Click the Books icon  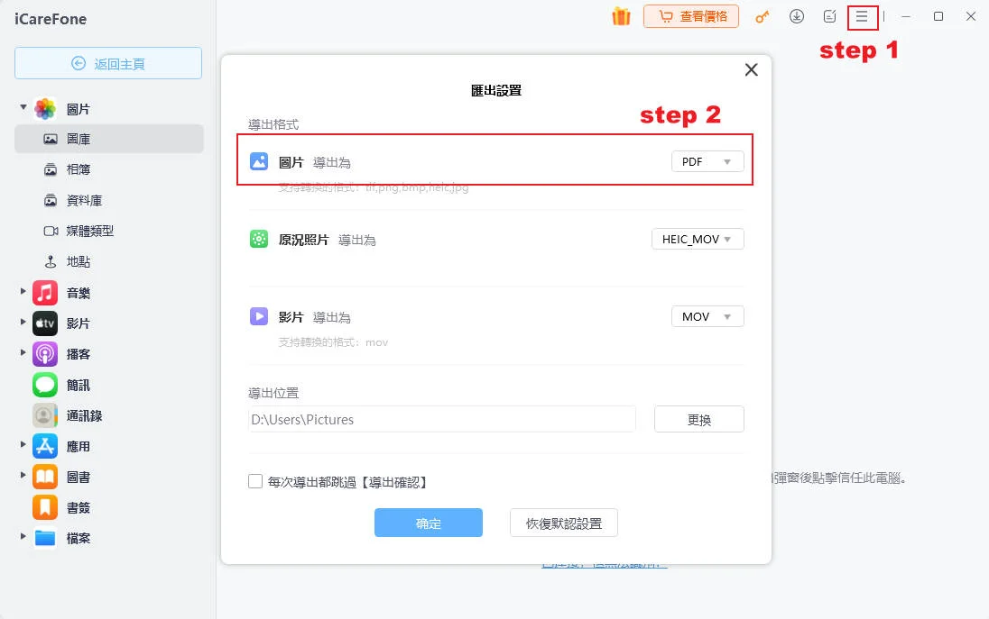[45, 477]
